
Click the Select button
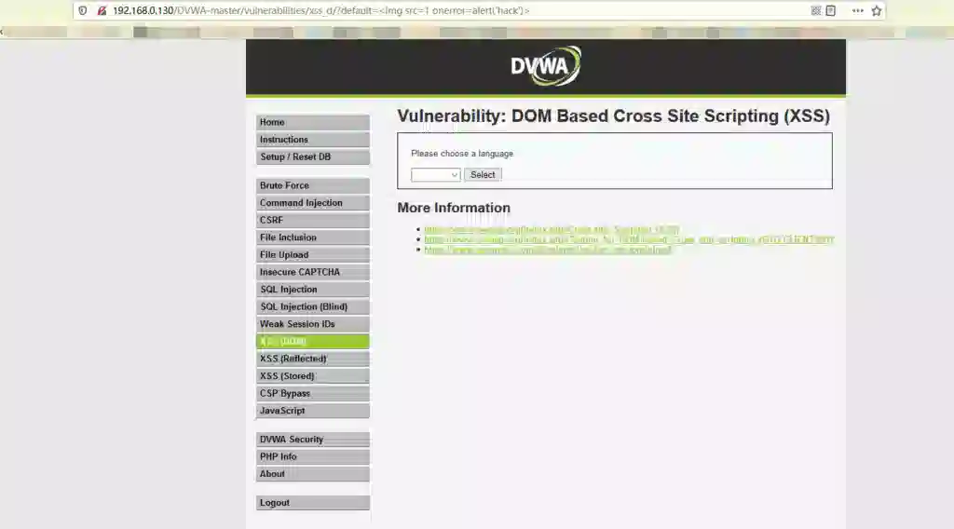point(483,174)
